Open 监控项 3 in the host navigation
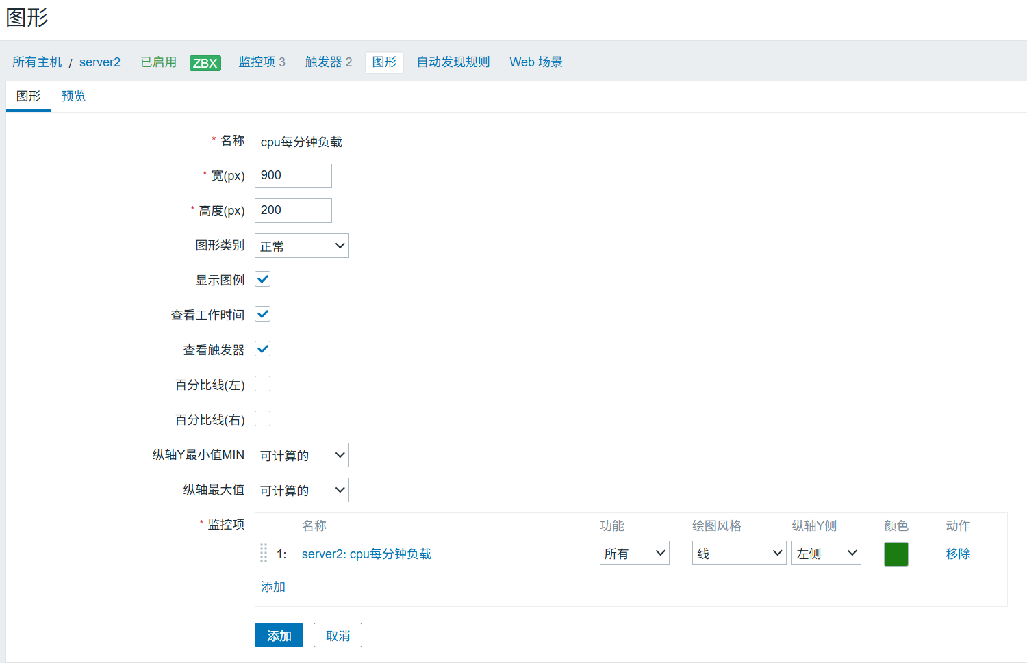This screenshot has height=663, width=1027. point(262,62)
